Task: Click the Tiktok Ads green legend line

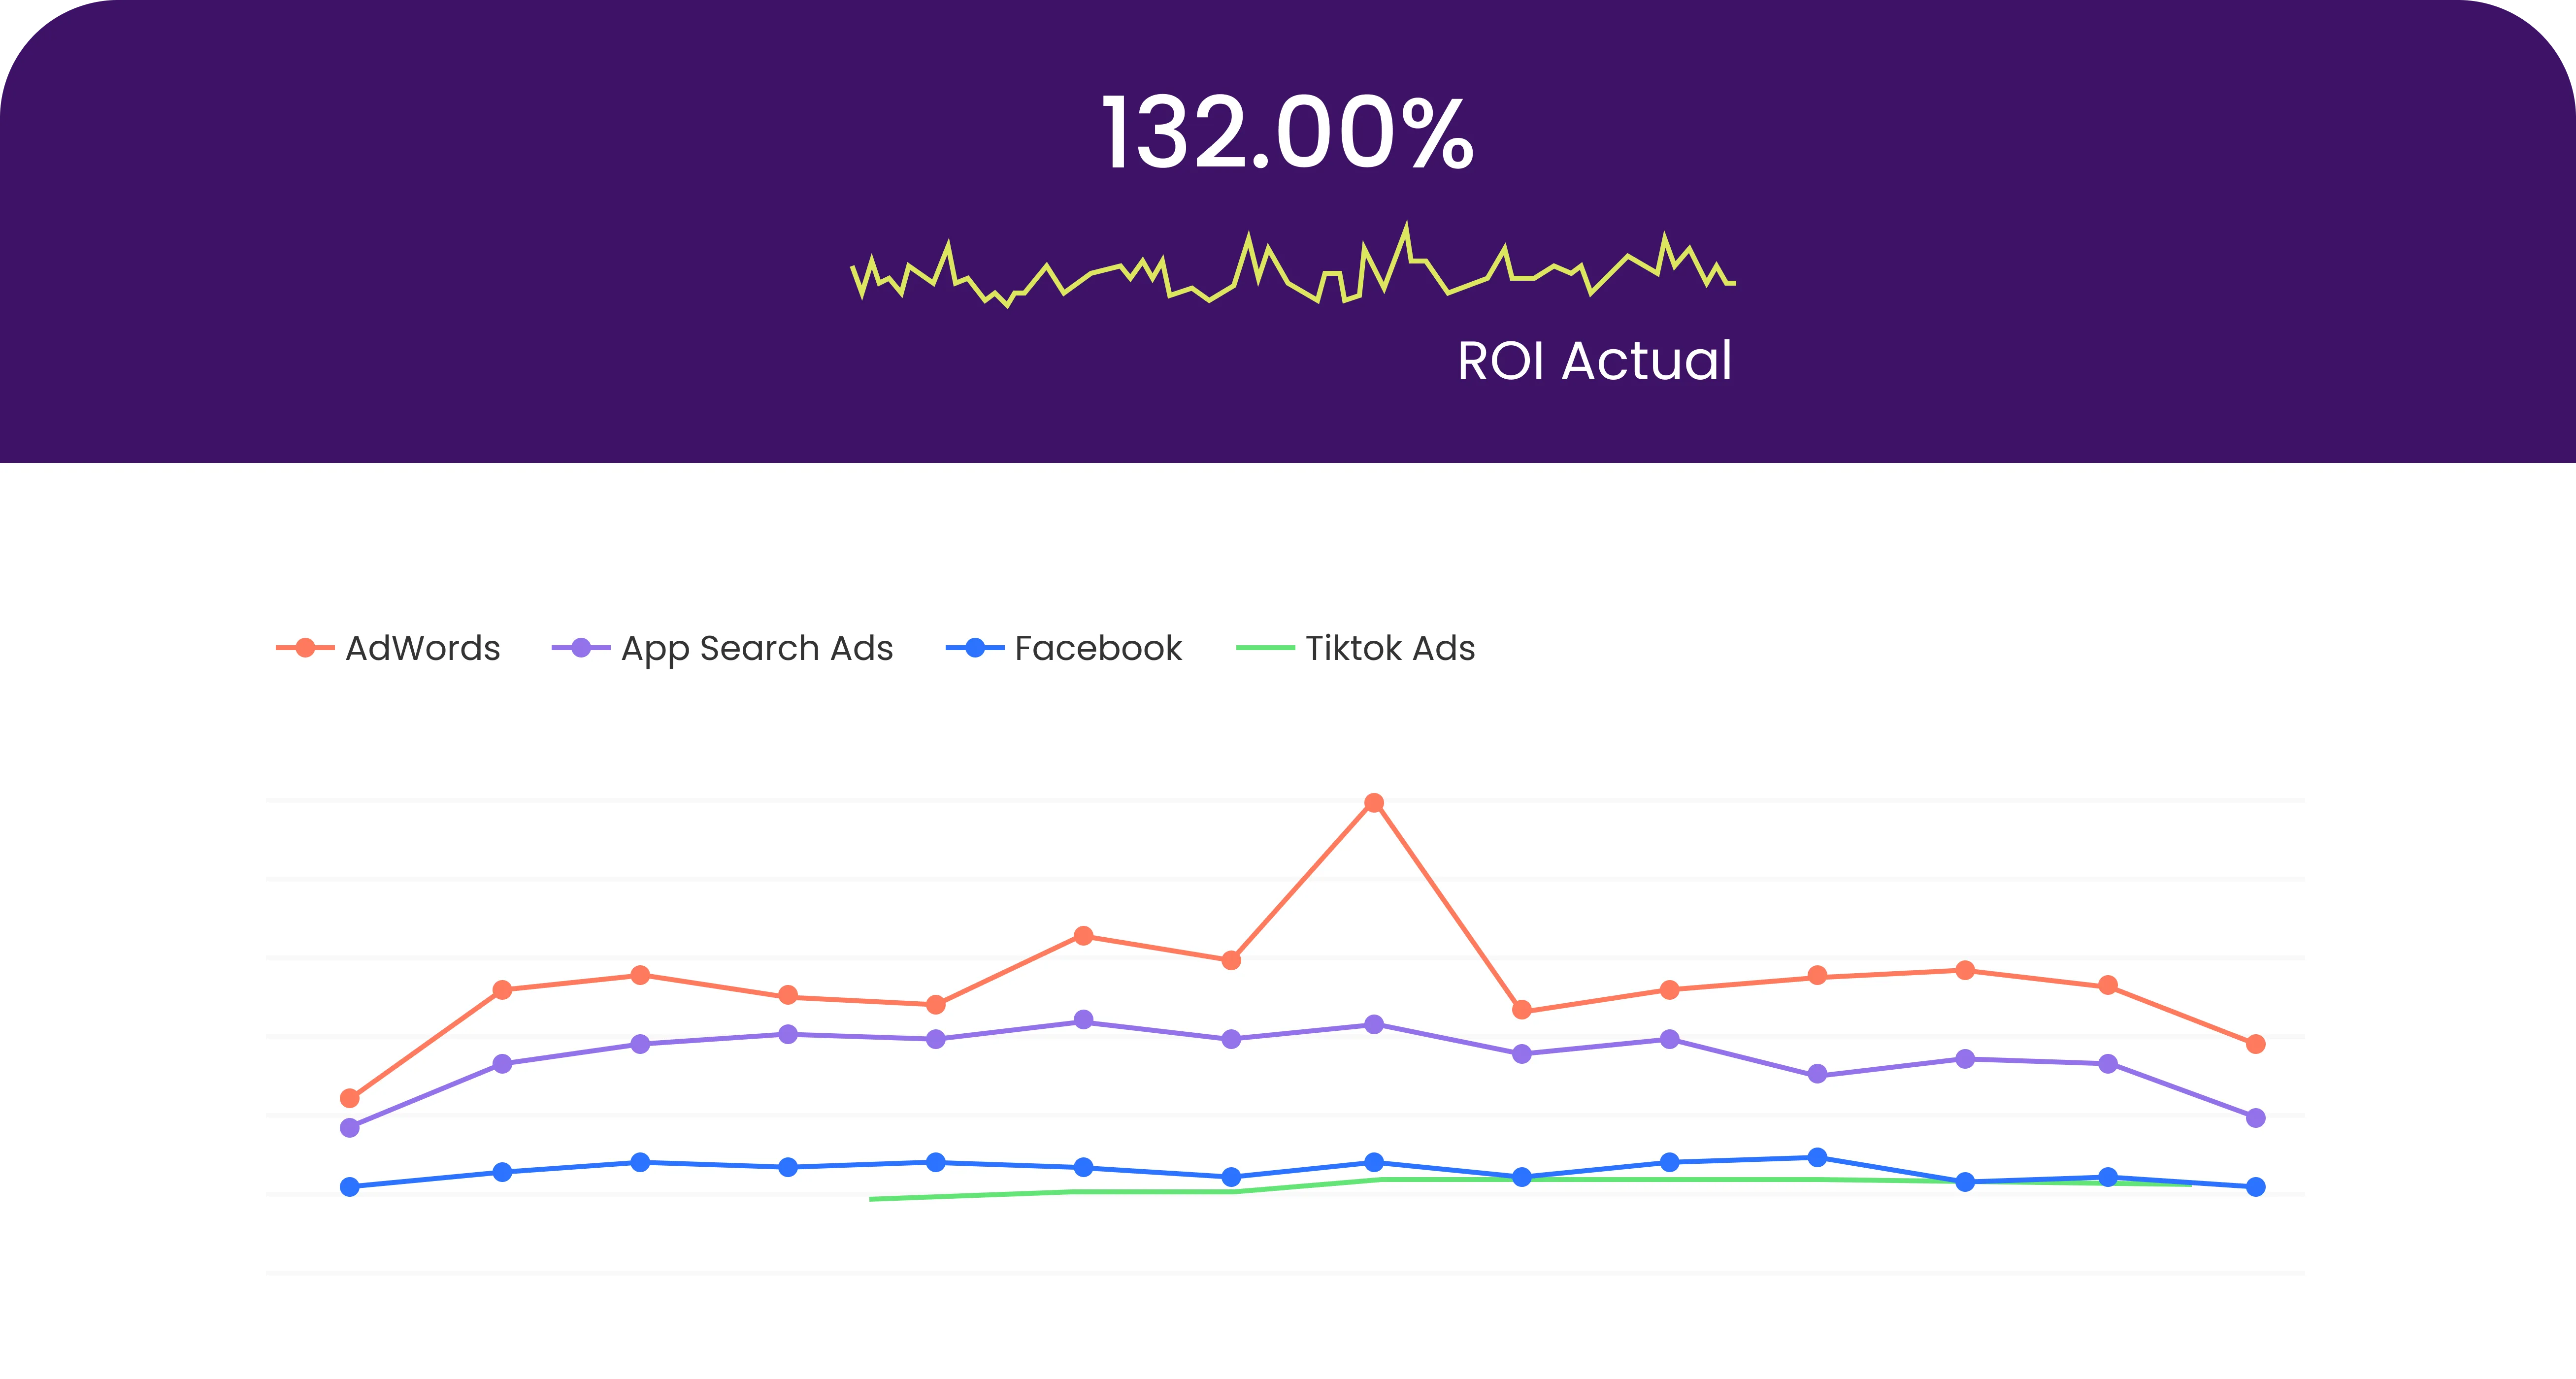Action: point(1265,648)
